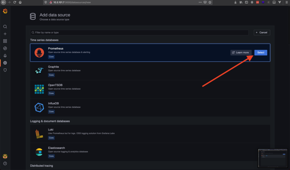Viewport: 290px width, 170px height.
Task: Click the red extension icon in browser toolbar
Action: pos(257,2)
